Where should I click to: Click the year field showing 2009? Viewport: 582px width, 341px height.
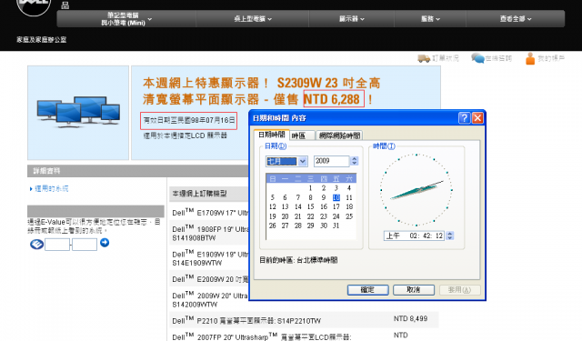pos(331,161)
